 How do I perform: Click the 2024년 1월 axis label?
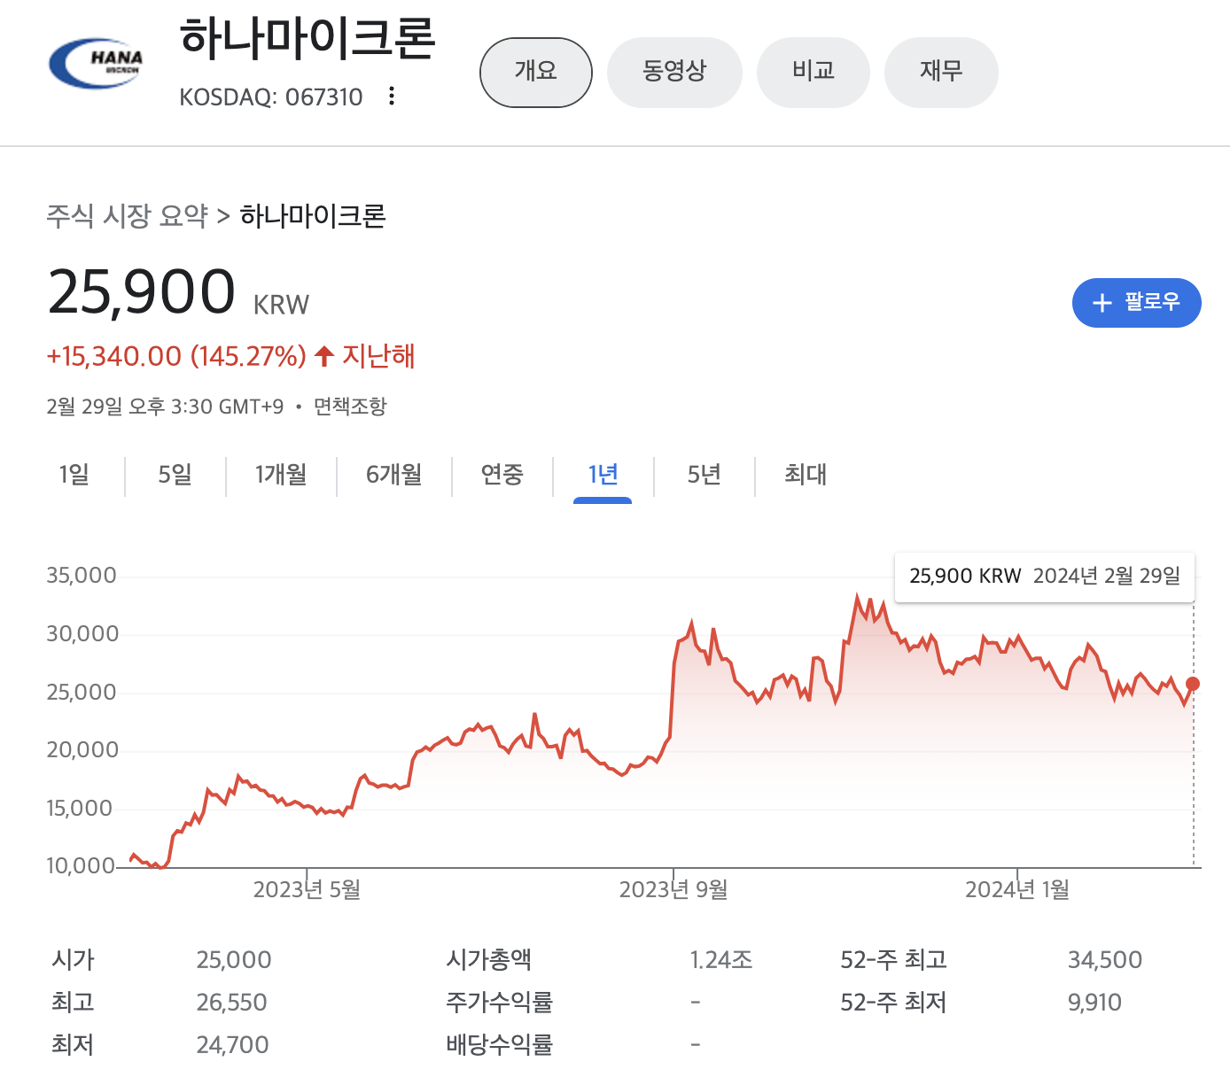click(1017, 889)
